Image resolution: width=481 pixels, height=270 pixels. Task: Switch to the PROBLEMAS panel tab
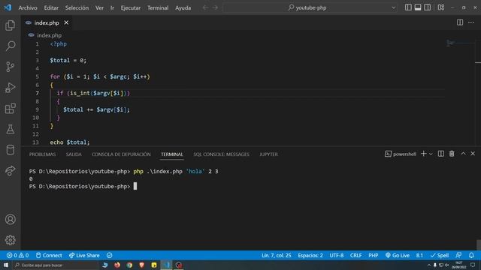tap(42, 154)
